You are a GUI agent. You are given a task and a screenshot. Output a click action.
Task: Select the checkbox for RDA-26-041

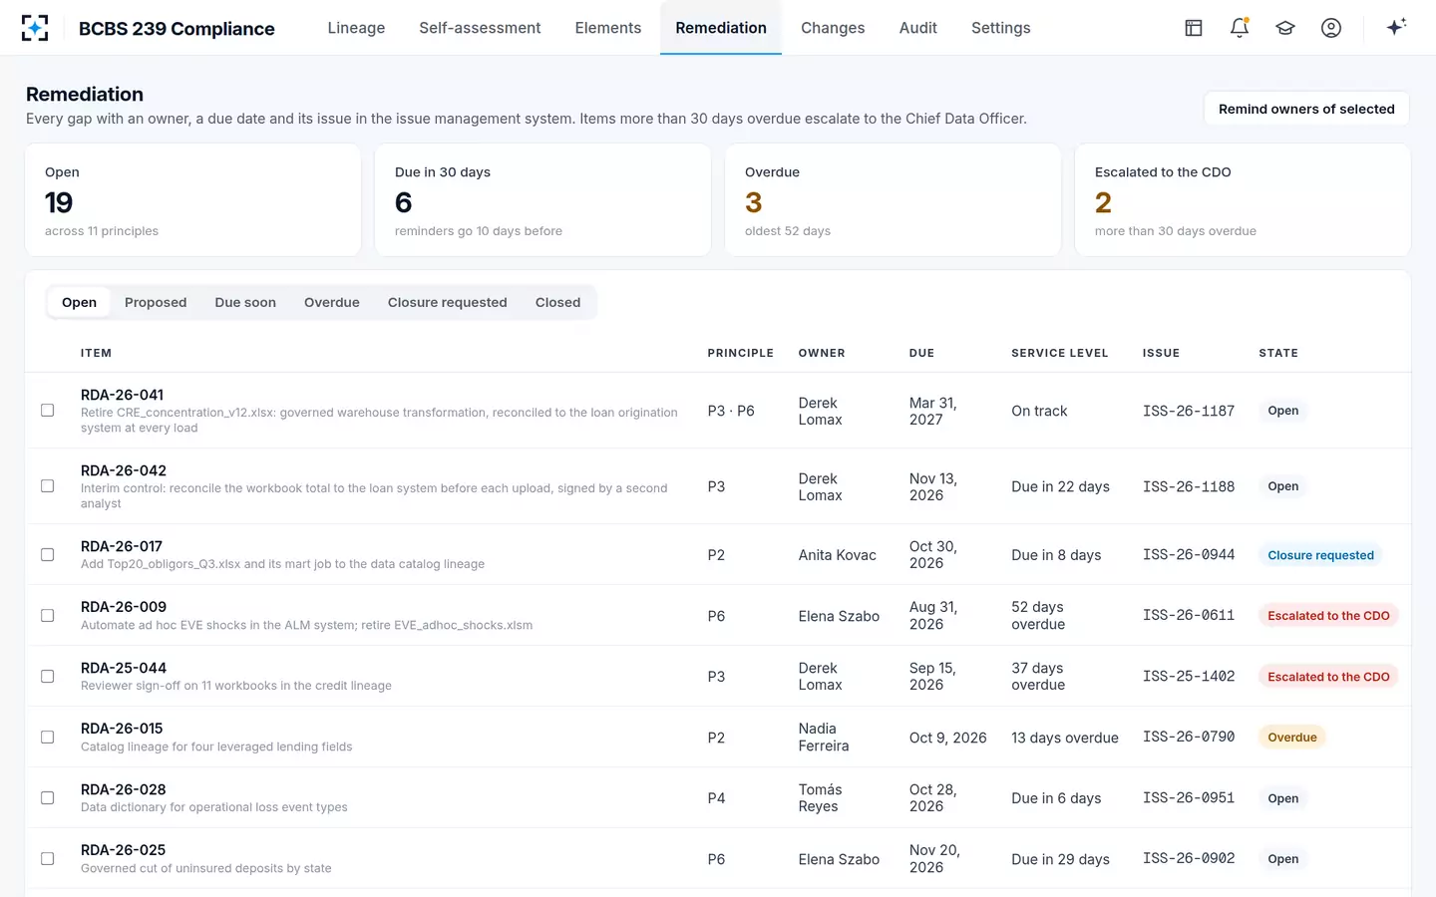click(47, 411)
